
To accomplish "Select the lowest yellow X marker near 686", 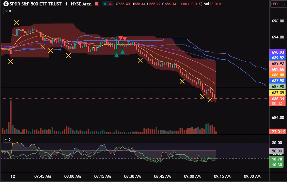I will click(210, 100).
